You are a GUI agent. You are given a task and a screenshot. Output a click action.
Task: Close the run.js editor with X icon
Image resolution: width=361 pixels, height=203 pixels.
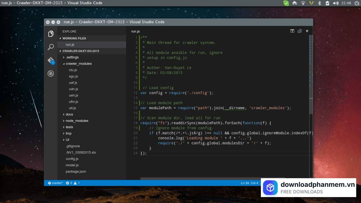click(307, 31)
